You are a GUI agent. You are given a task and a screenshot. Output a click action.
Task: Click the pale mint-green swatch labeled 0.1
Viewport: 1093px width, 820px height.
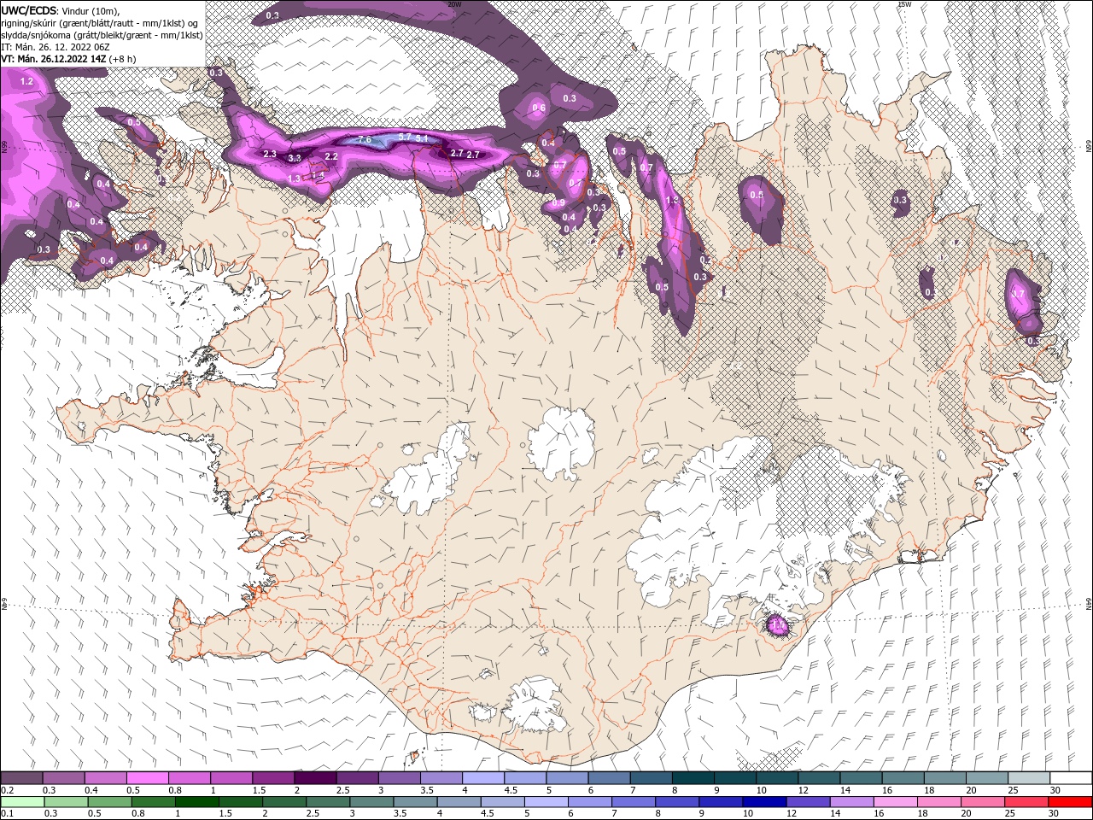coord(21,802)
